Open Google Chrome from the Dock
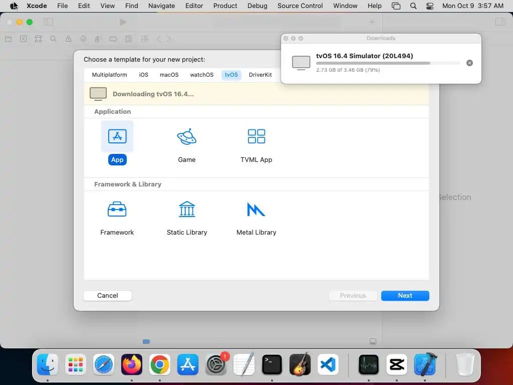Image resolution: width=513 pixels, height=385 pixels. click(x=160, y=364)
